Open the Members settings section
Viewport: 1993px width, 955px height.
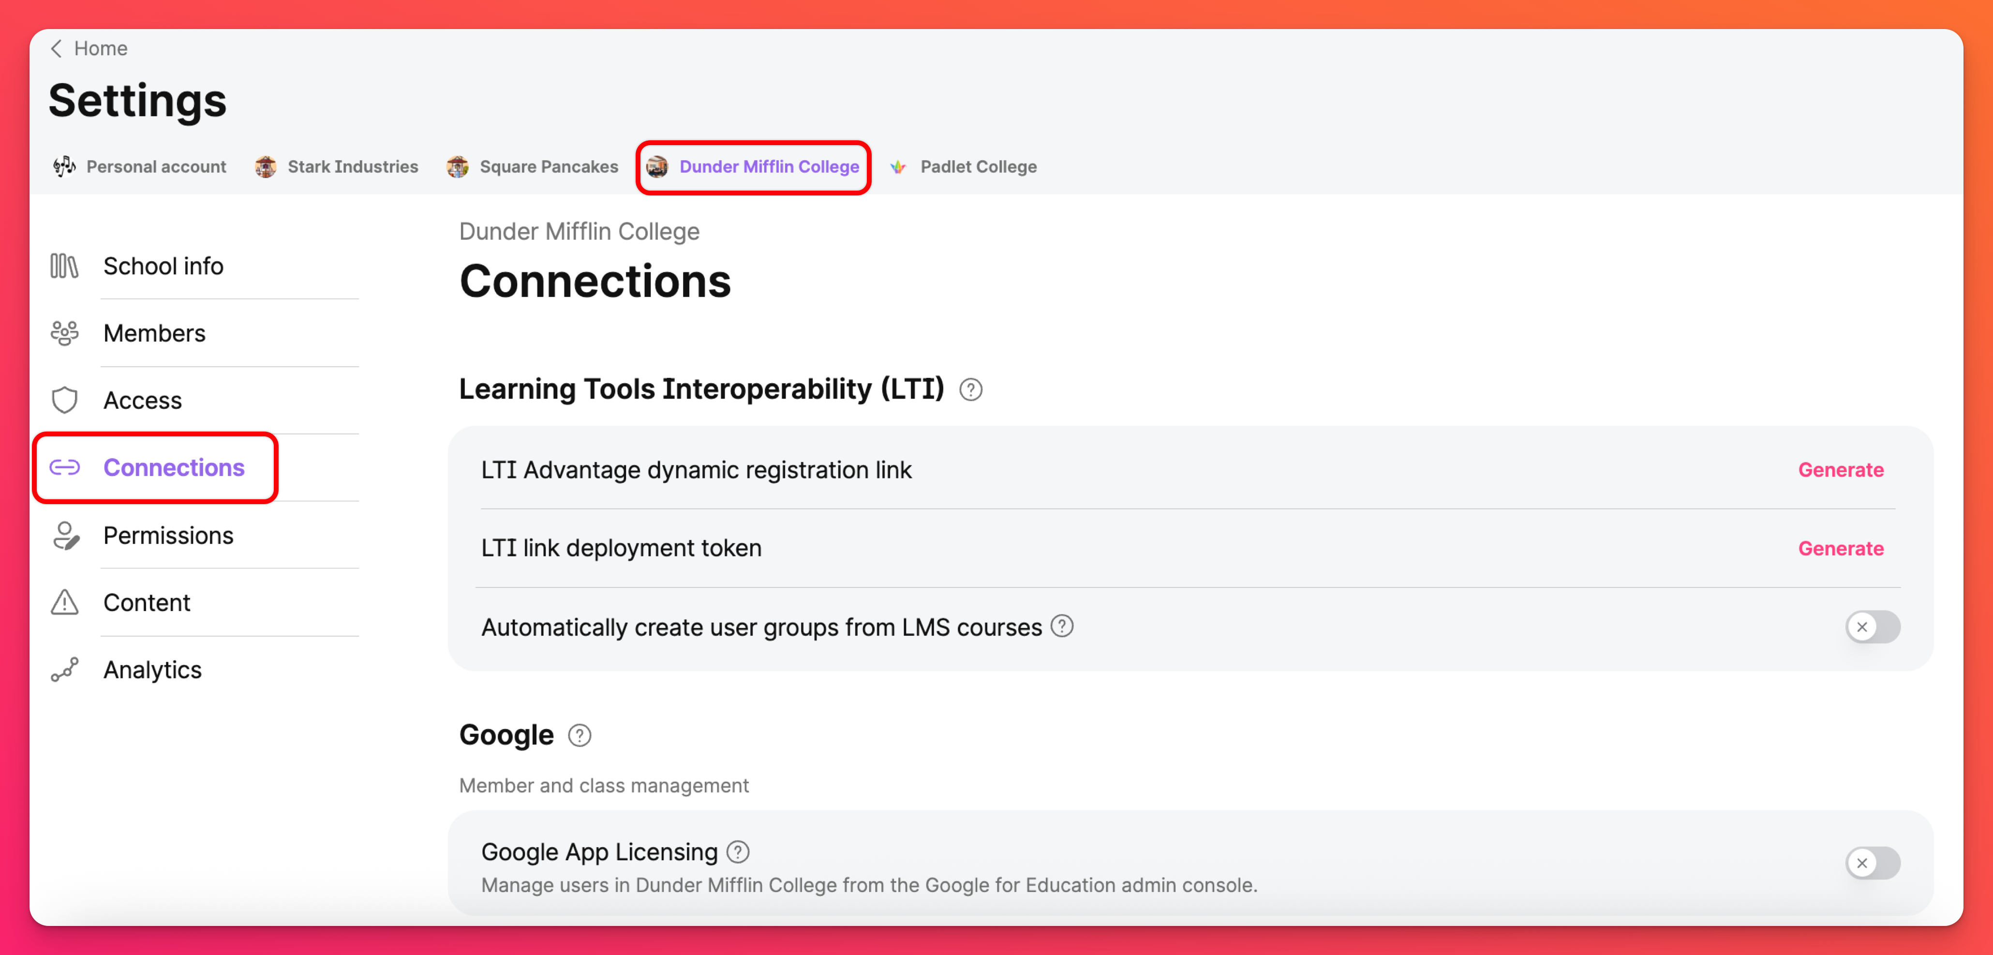tap(154, 333)
